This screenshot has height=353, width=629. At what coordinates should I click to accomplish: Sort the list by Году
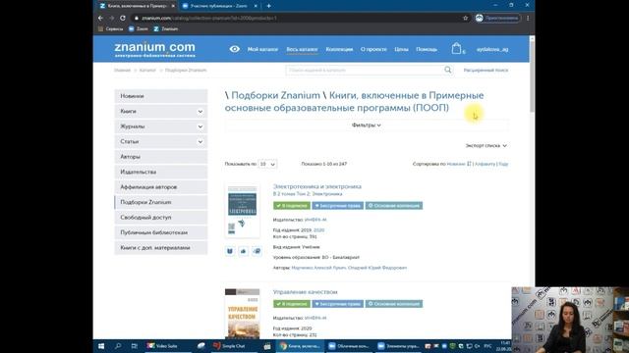pos(503,164)
